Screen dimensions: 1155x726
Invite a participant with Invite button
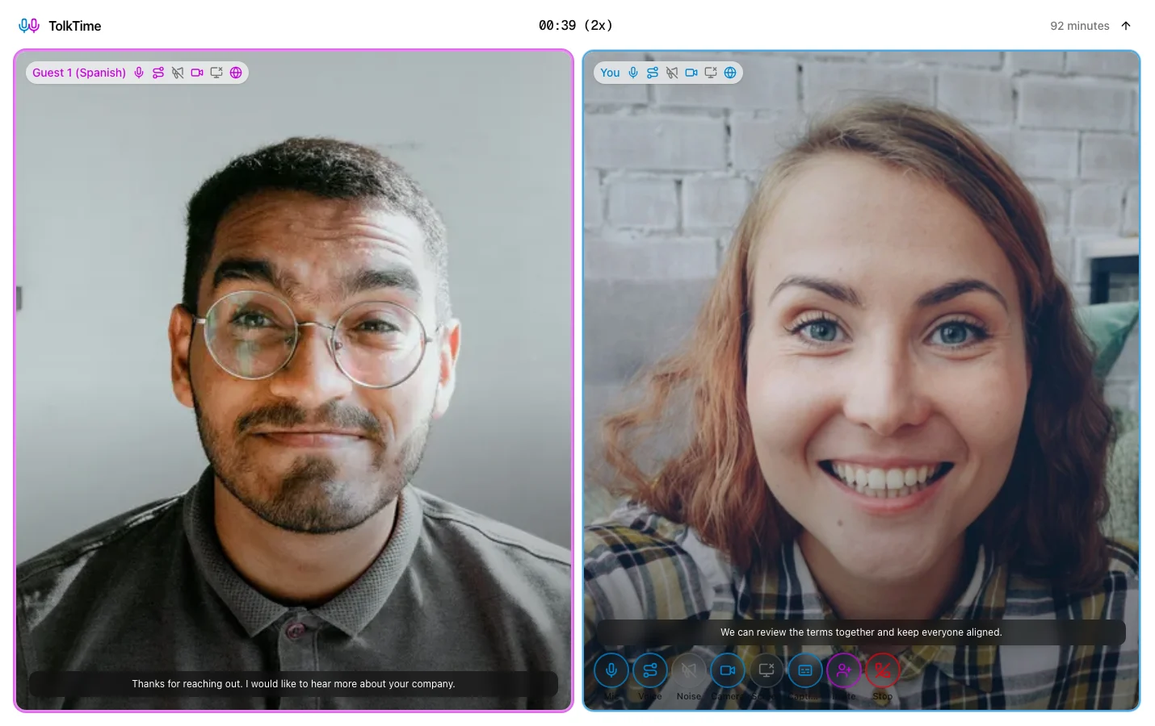(x=844, y=670)
